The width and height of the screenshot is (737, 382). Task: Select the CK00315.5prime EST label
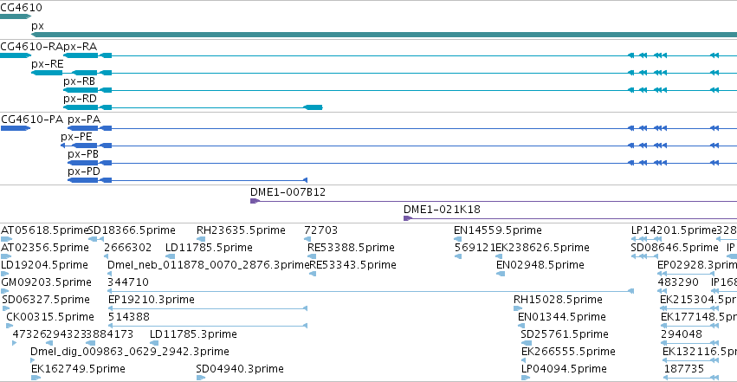[x=50, y=317]
